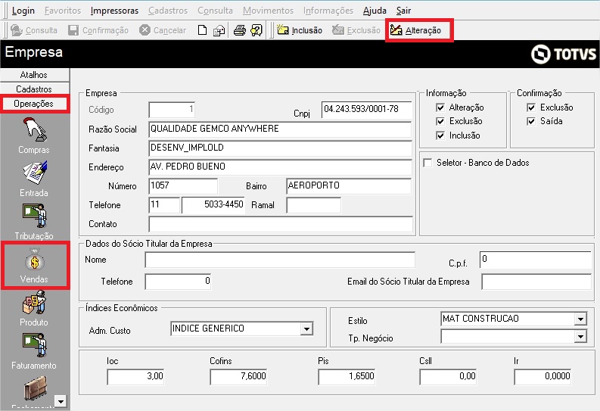
Task: Click the Razão Social field
Action: tap(280, 129)
